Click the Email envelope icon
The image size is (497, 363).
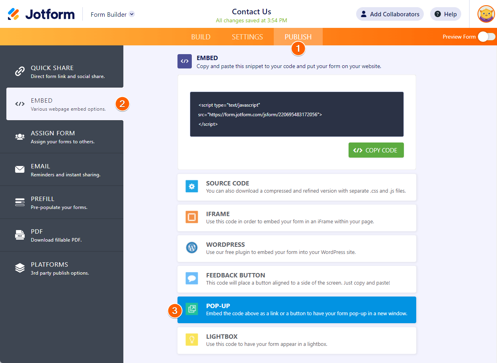click(20, 170)
